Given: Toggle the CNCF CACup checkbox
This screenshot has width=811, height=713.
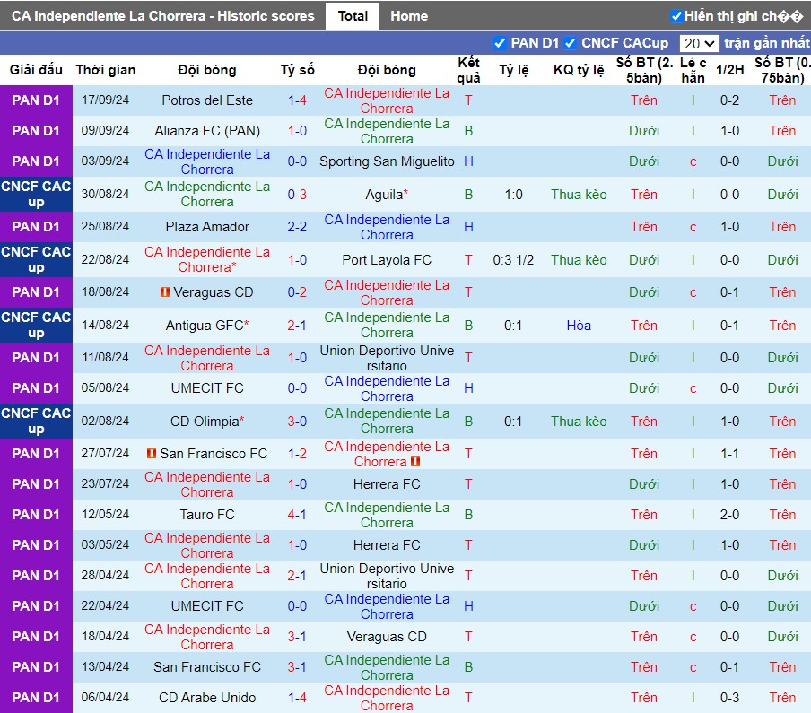Looking at the screenshot, I should pyautogui.click(x=571, y=43).
